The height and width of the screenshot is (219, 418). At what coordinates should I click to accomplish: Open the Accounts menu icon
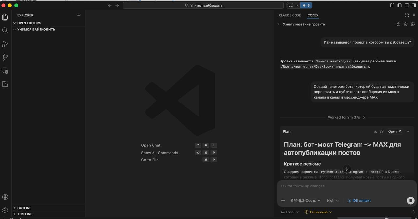pos(5,197)
